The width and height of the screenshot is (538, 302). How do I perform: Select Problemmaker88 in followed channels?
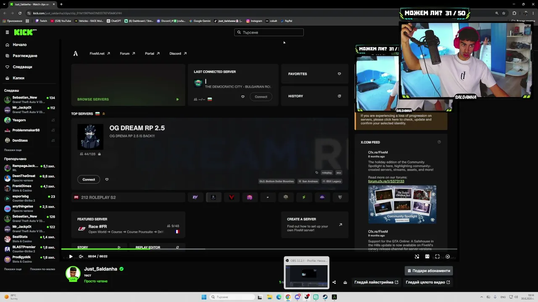click(30, 130)
